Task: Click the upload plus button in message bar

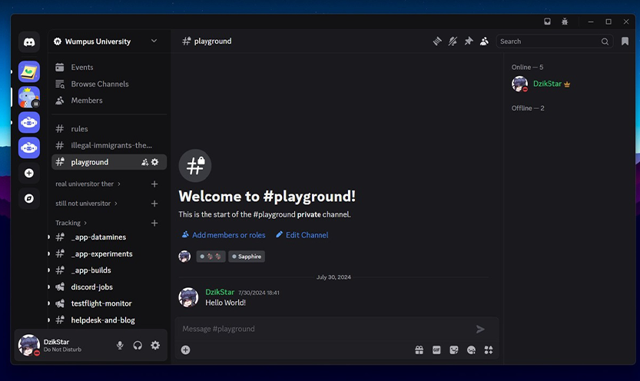Action: point(185,350)
